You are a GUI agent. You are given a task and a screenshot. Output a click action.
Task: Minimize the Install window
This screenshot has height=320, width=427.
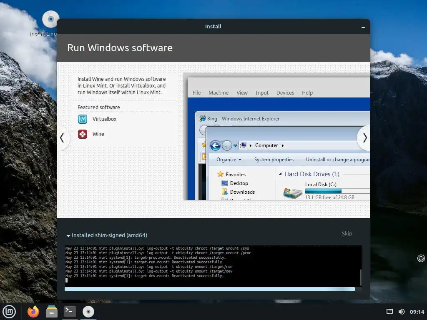click(363, 27)
